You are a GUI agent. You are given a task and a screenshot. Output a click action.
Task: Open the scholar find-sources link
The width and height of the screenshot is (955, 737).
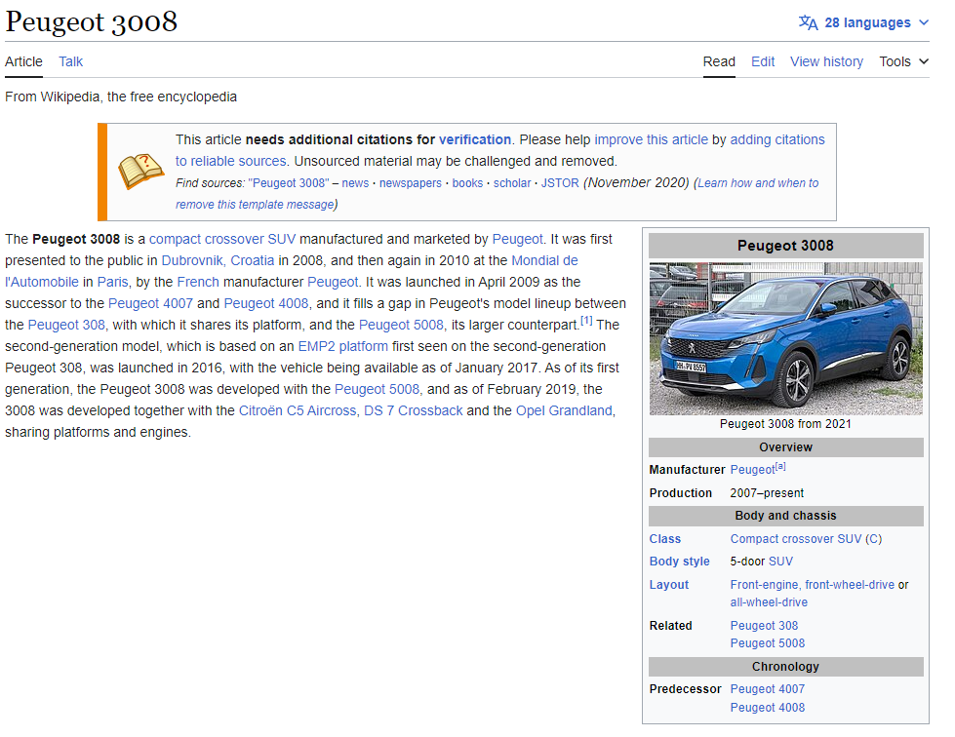(511, 183)
